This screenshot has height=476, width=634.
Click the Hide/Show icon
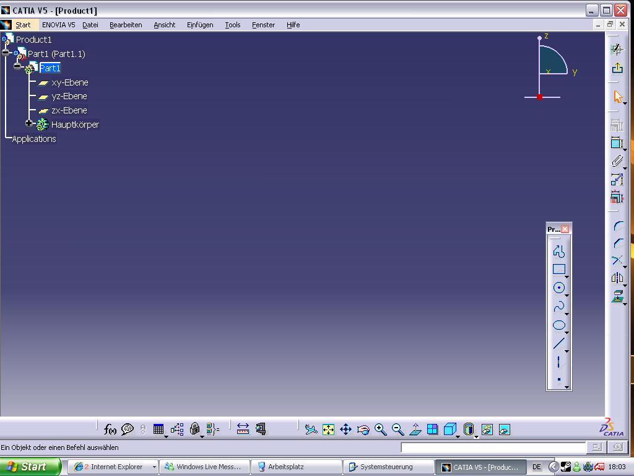(x=487, y=430)
